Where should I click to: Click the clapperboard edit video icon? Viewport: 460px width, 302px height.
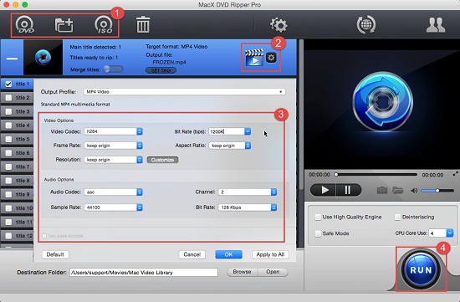point(254,57)
